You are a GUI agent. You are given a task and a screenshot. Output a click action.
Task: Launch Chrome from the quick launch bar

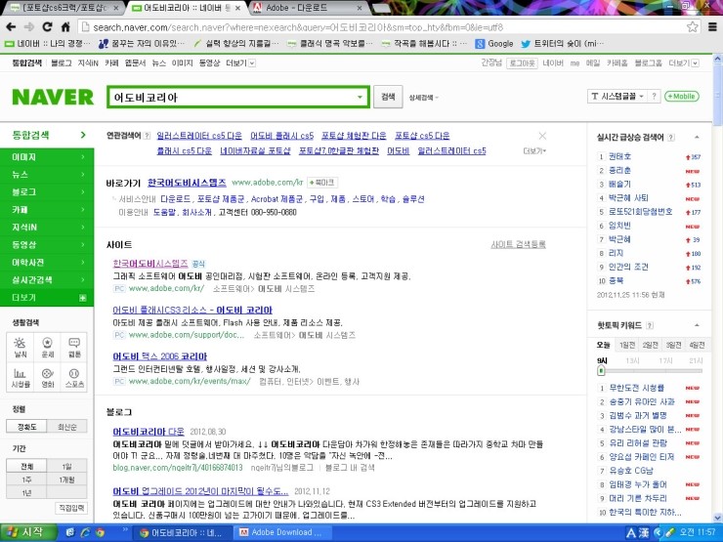[100, 533]
